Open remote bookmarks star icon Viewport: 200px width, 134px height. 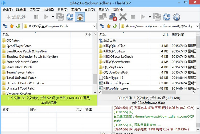[x=109, y=26]
